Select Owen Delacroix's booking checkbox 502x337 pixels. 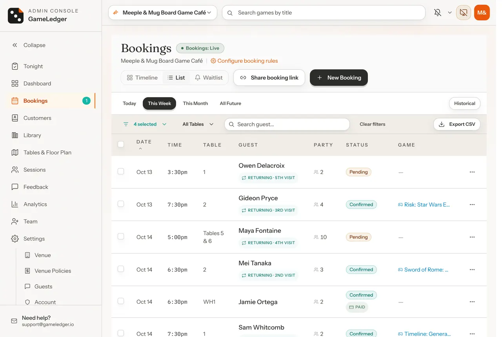pos(121,171)
